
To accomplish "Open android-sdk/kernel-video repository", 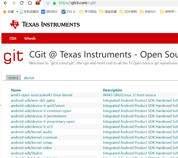I will point(31,148).
